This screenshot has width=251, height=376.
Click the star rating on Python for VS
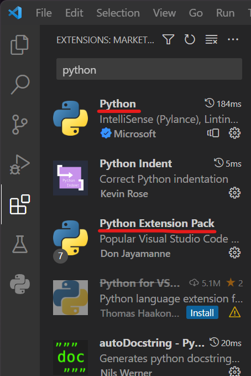234,283
